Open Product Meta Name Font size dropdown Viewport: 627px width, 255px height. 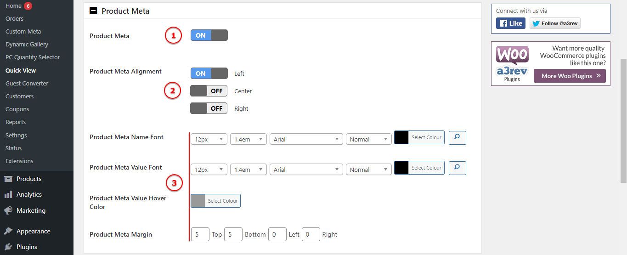209,139
